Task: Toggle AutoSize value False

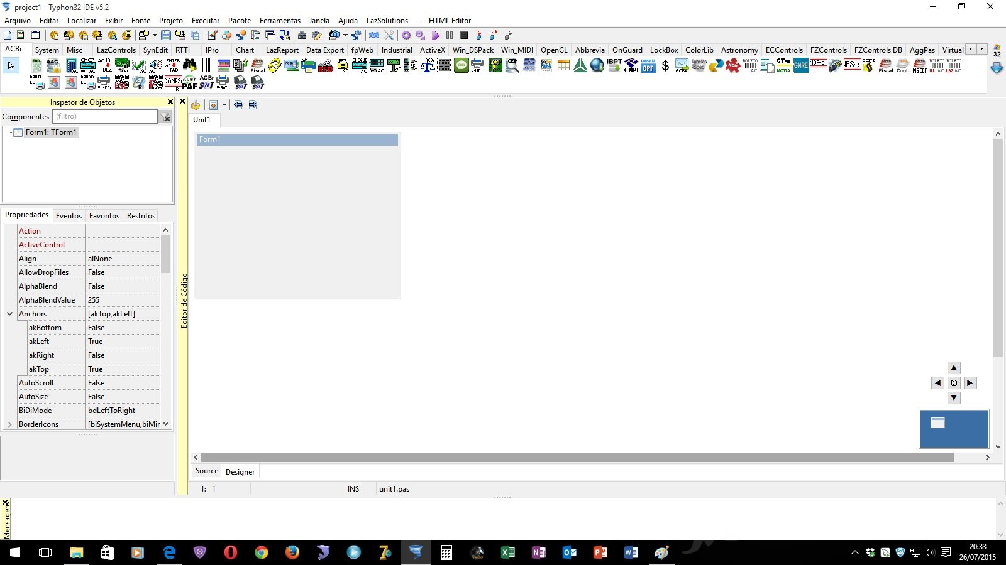Action: pos(123,397)
